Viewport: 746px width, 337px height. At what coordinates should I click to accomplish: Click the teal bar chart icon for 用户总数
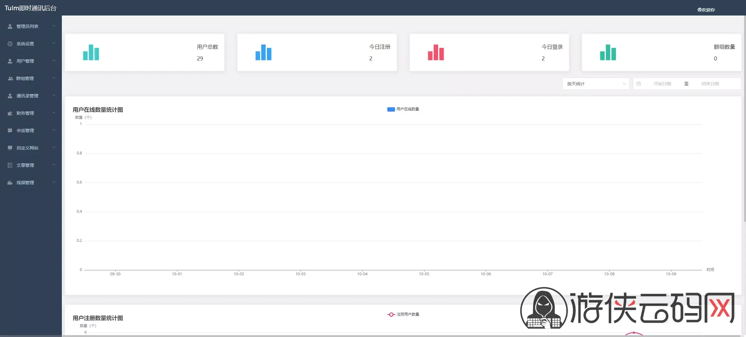tap(91, 52)
